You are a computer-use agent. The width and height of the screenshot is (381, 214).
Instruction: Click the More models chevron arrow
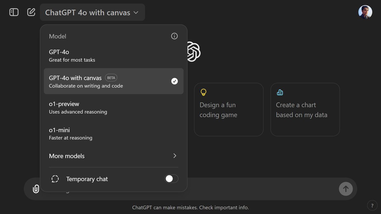pos(175,156)
